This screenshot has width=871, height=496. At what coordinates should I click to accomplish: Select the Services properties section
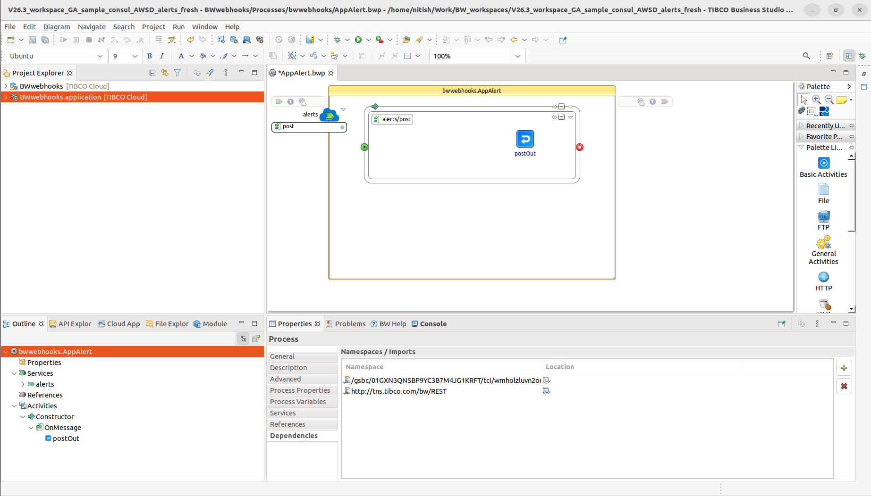302,413
